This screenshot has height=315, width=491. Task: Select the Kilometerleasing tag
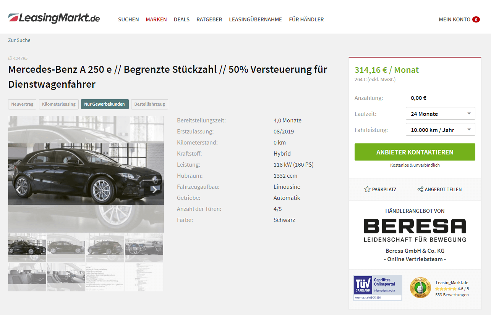click(59, 104)
